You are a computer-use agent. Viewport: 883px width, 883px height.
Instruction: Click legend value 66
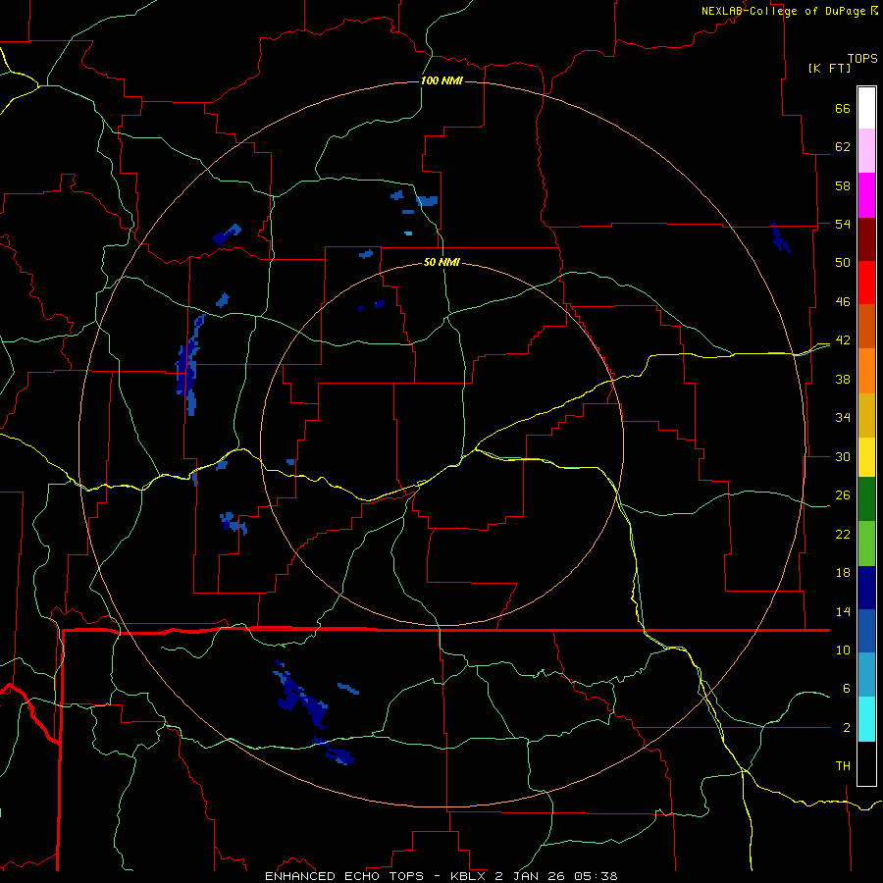(x=843, y=108)
